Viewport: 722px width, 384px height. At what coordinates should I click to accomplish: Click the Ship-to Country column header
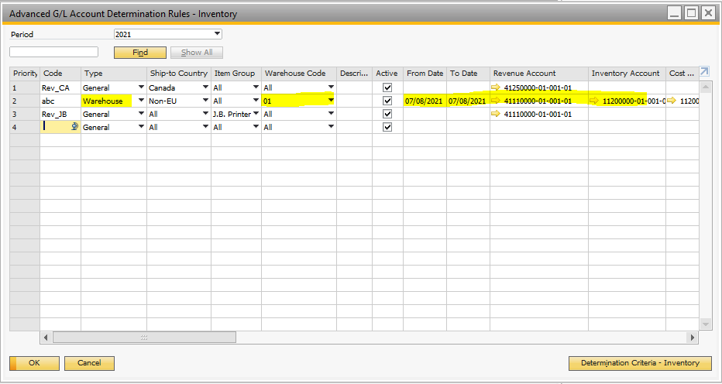[179, 74]
